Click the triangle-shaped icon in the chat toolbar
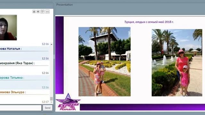 click(x=34, y=11)
